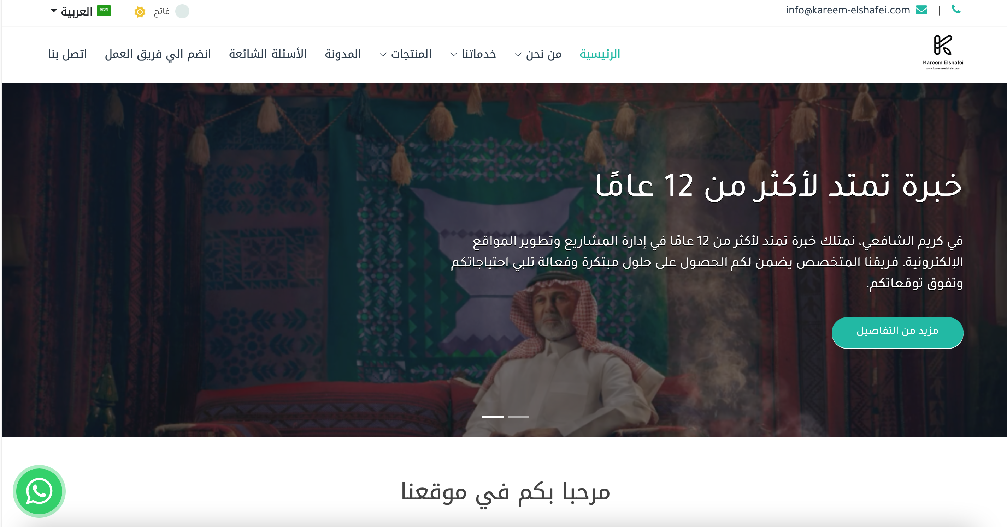The height and width of the screenshot is (527, 1007).
Task: Click the Kareem Elshafei logo
Action: pos(943,53)
